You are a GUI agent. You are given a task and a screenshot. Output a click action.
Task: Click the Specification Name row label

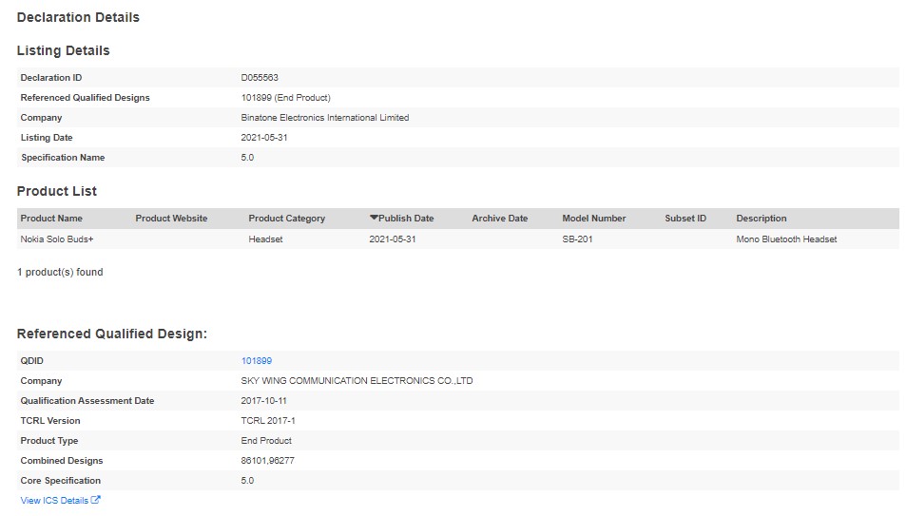pyautogui.click(x=63, y=158)
